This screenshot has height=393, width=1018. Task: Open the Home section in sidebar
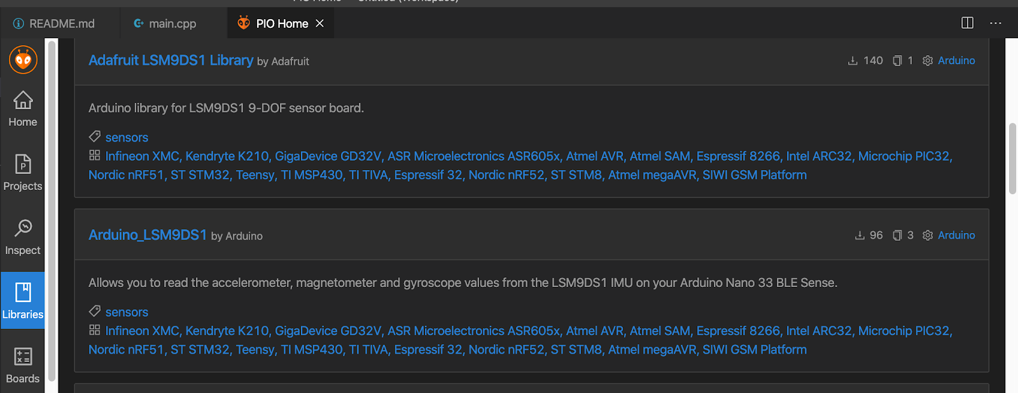point(23,109)
